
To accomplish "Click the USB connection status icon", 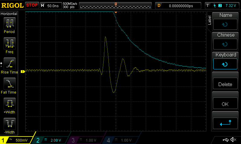I will click(226, 139).
